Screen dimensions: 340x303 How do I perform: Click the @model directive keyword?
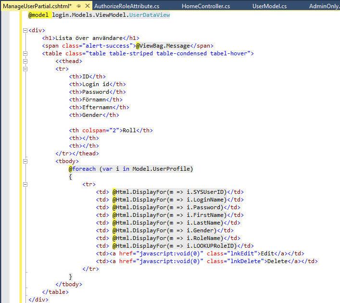[38, 15]
